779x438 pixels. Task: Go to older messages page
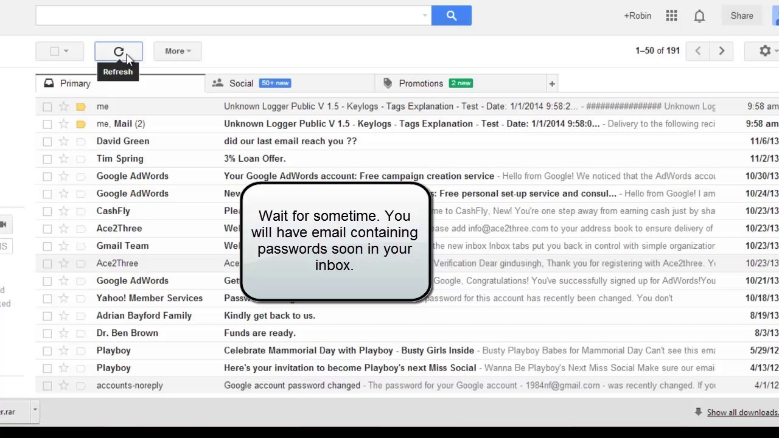point(721,51)
